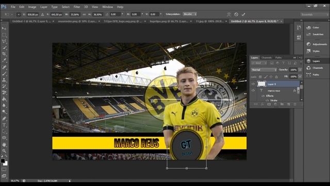Image resolution: width=330 pixels, height=186 pixels.
Task: Select the Eyedropper tool
Action: coord(4,60)
